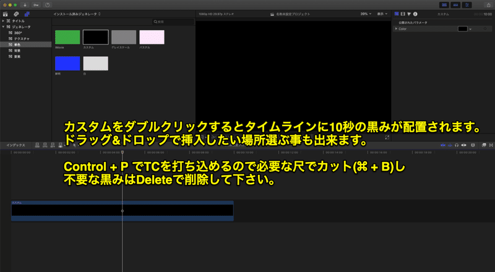Collapse the ジェネレータ category

click(3, 27)
